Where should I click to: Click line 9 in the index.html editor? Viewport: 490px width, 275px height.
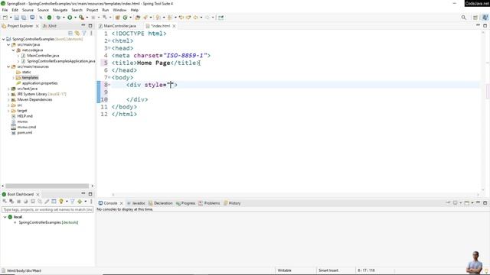(x=295, y=92)
